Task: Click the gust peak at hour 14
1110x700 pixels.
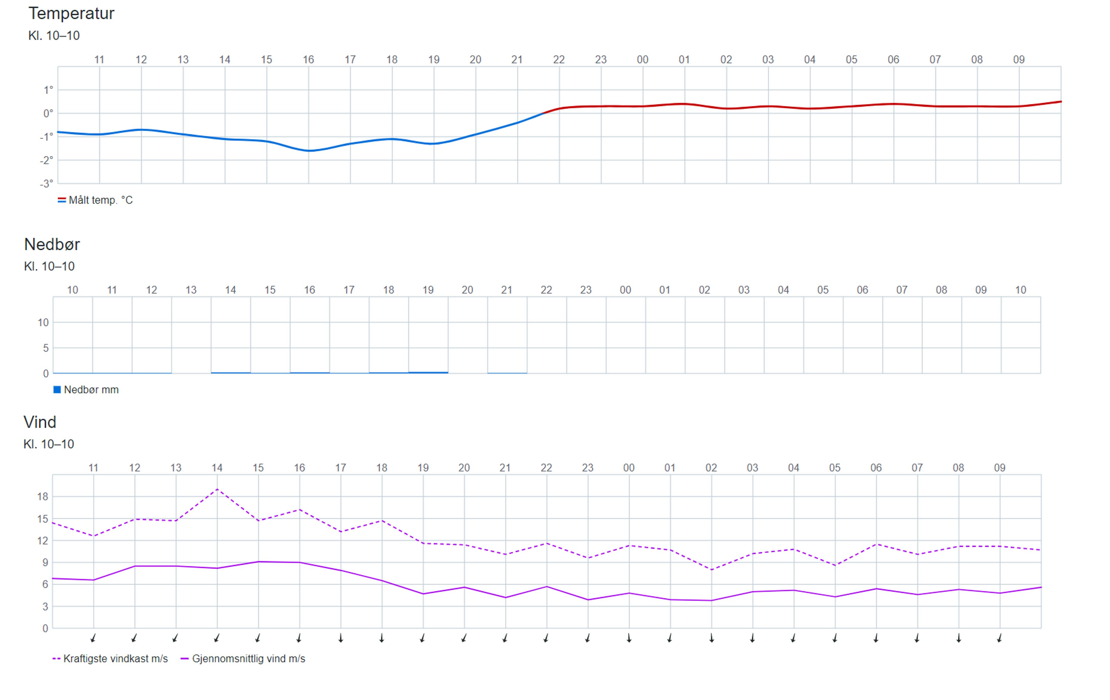Action: (x=217, y=489)
